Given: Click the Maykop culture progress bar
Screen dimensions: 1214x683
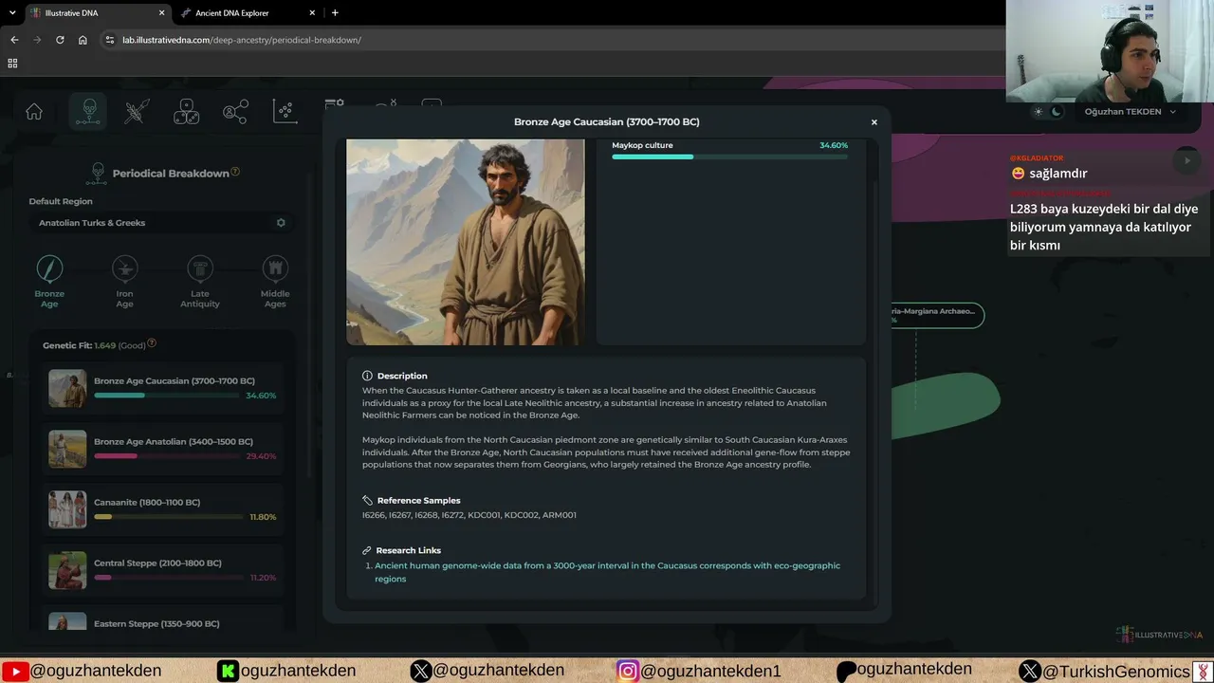Looking at the screenshot, I should [729, 157].
